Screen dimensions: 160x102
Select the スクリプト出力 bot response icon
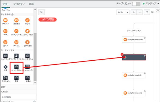pos(27,31)
